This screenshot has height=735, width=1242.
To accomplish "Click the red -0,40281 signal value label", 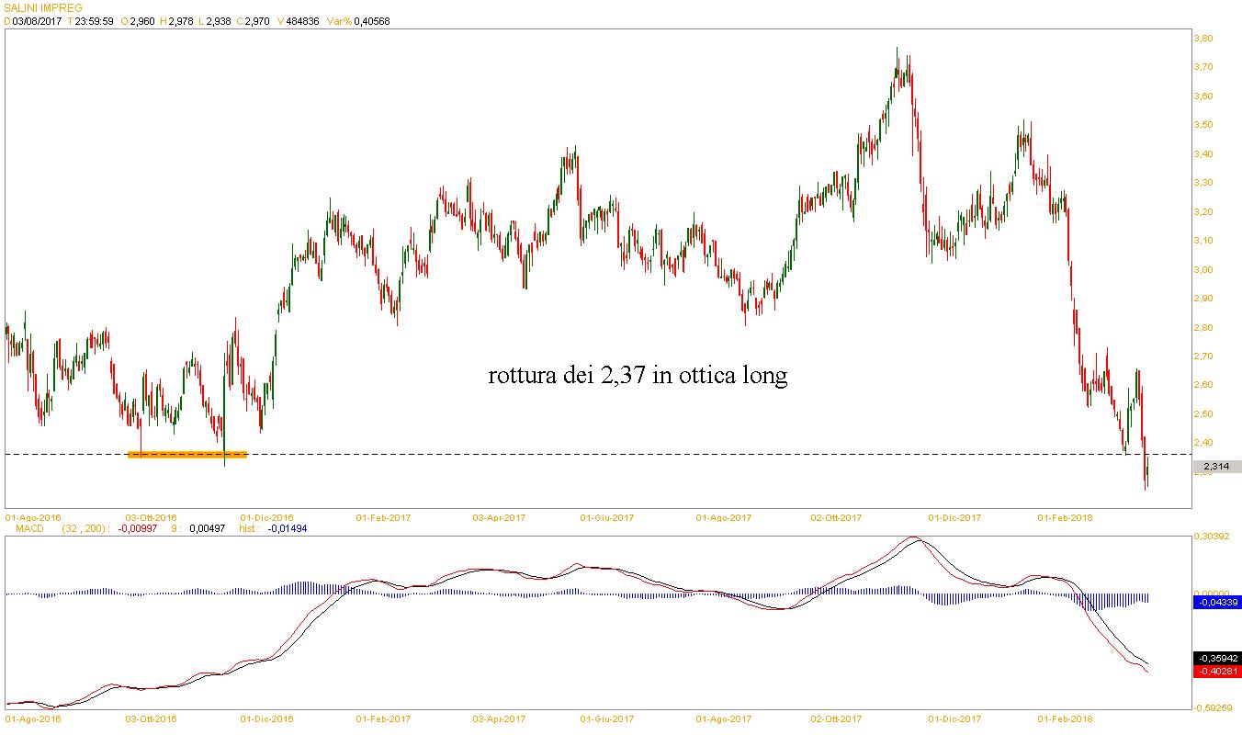I will pos(1216,672).
